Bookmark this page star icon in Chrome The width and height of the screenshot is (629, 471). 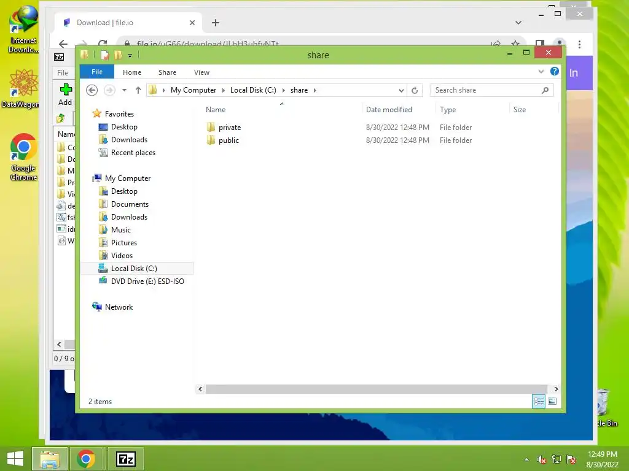click(515, 44)
